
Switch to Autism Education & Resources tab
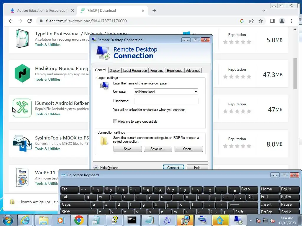(41, 11)
